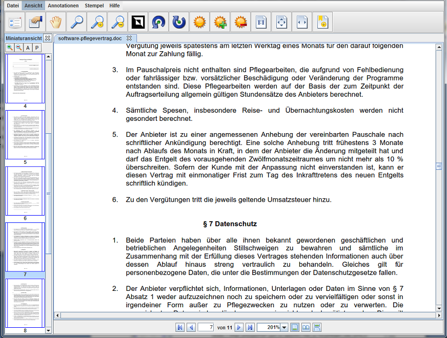Rotate the page counterclockwise

(x=158, y=22)
